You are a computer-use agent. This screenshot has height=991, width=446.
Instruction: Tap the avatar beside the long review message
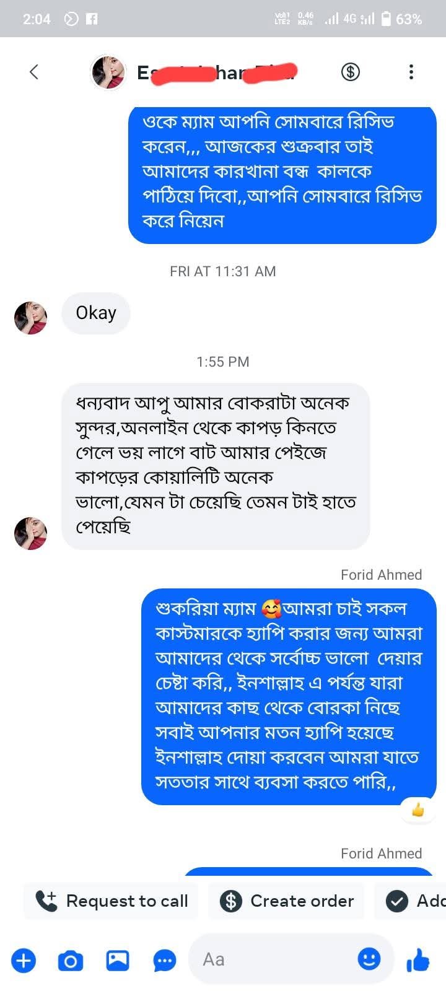pos(30,533)
